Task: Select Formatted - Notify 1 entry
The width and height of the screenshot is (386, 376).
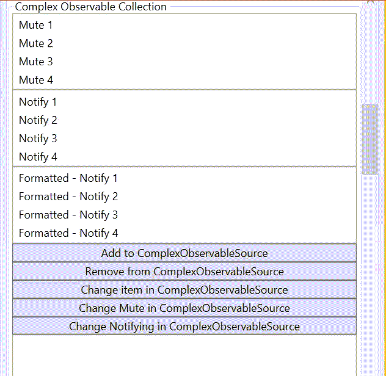Action: click(x=184, y=178)
